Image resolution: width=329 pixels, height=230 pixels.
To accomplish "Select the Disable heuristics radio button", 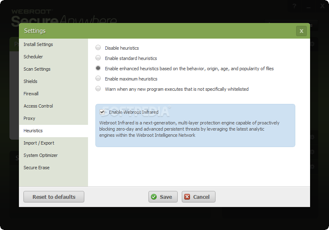I will coord(98,48).
